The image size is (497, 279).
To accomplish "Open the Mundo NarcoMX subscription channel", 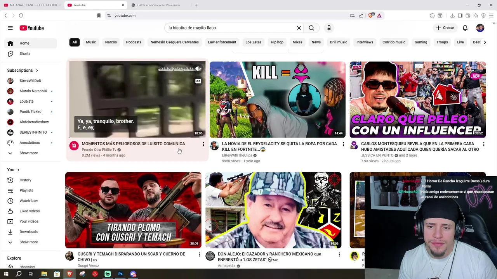I will [x=31, y=91].
